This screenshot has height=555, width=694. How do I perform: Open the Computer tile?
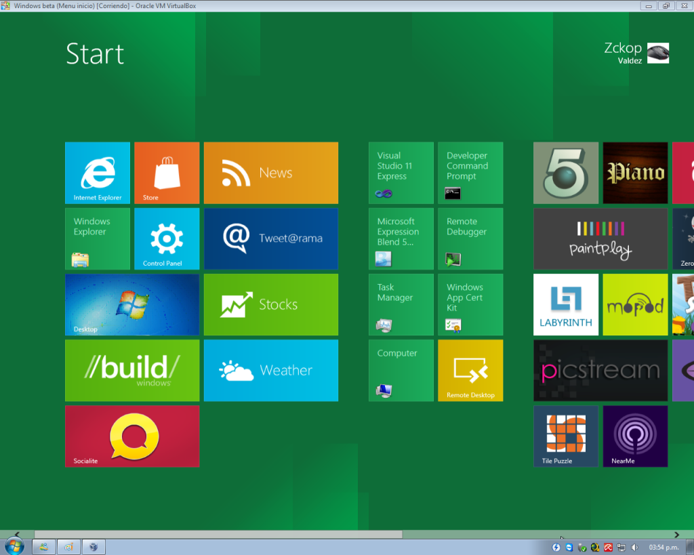tap(401, 371)
